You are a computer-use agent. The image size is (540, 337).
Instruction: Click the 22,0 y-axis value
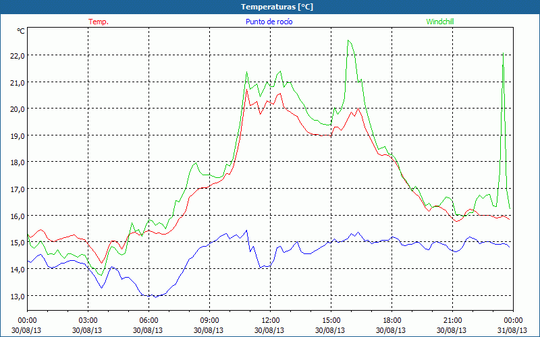(x=18, y=55)
